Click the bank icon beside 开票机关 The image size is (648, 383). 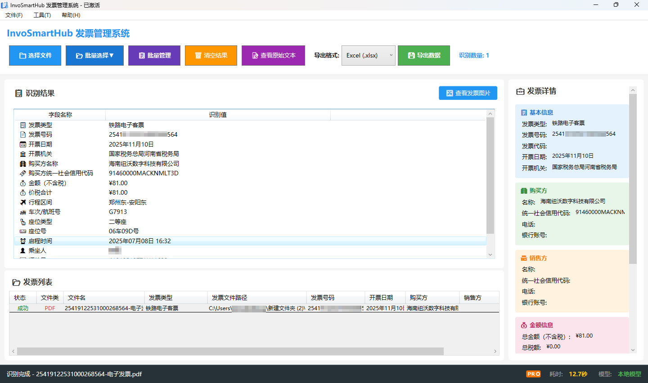(x=22, y=153)
